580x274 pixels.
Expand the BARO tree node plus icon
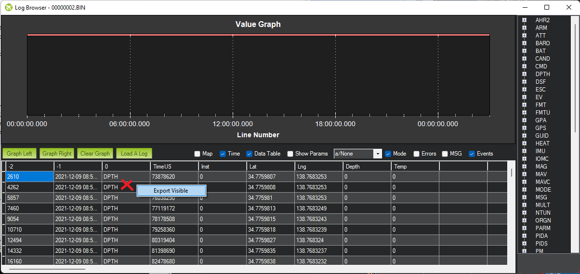524,43
